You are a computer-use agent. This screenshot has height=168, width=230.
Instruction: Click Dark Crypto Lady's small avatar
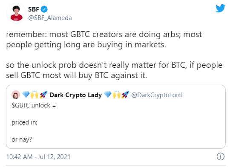16,95
